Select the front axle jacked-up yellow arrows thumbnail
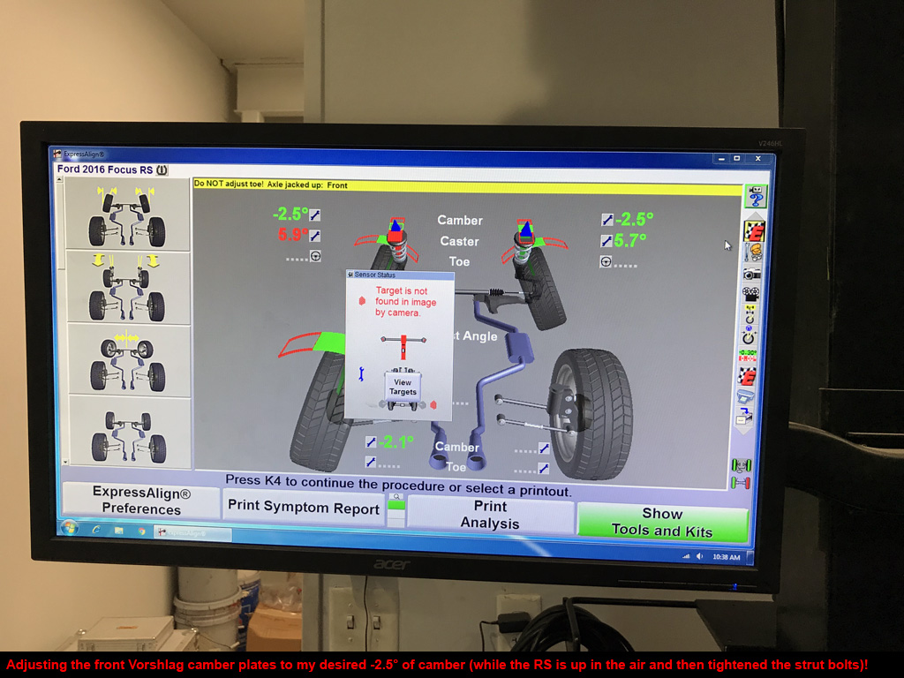Screen dimensions: 904x678 click(x=128, y=287)
